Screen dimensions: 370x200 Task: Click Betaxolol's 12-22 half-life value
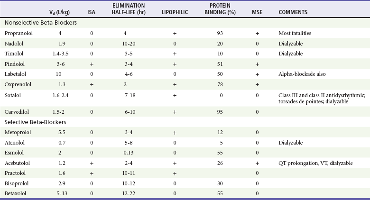coord(129,193)
